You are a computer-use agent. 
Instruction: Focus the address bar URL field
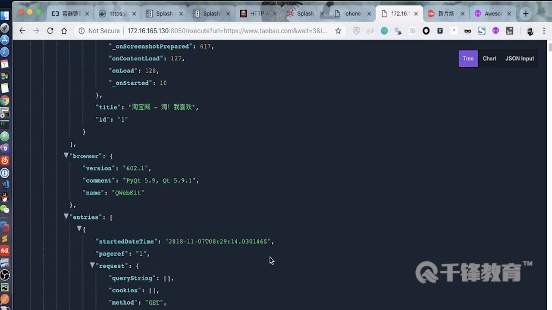tap(227, 31)
